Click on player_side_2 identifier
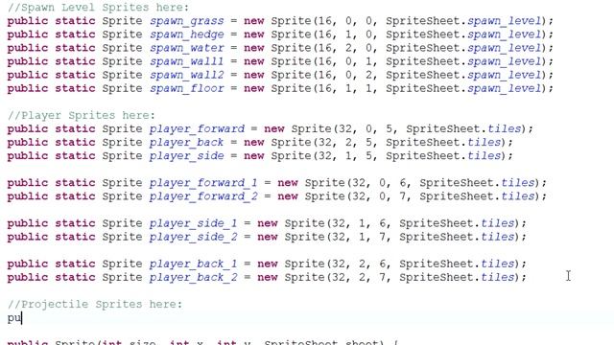This screenshot has height=345, width=614. (194, 237)
